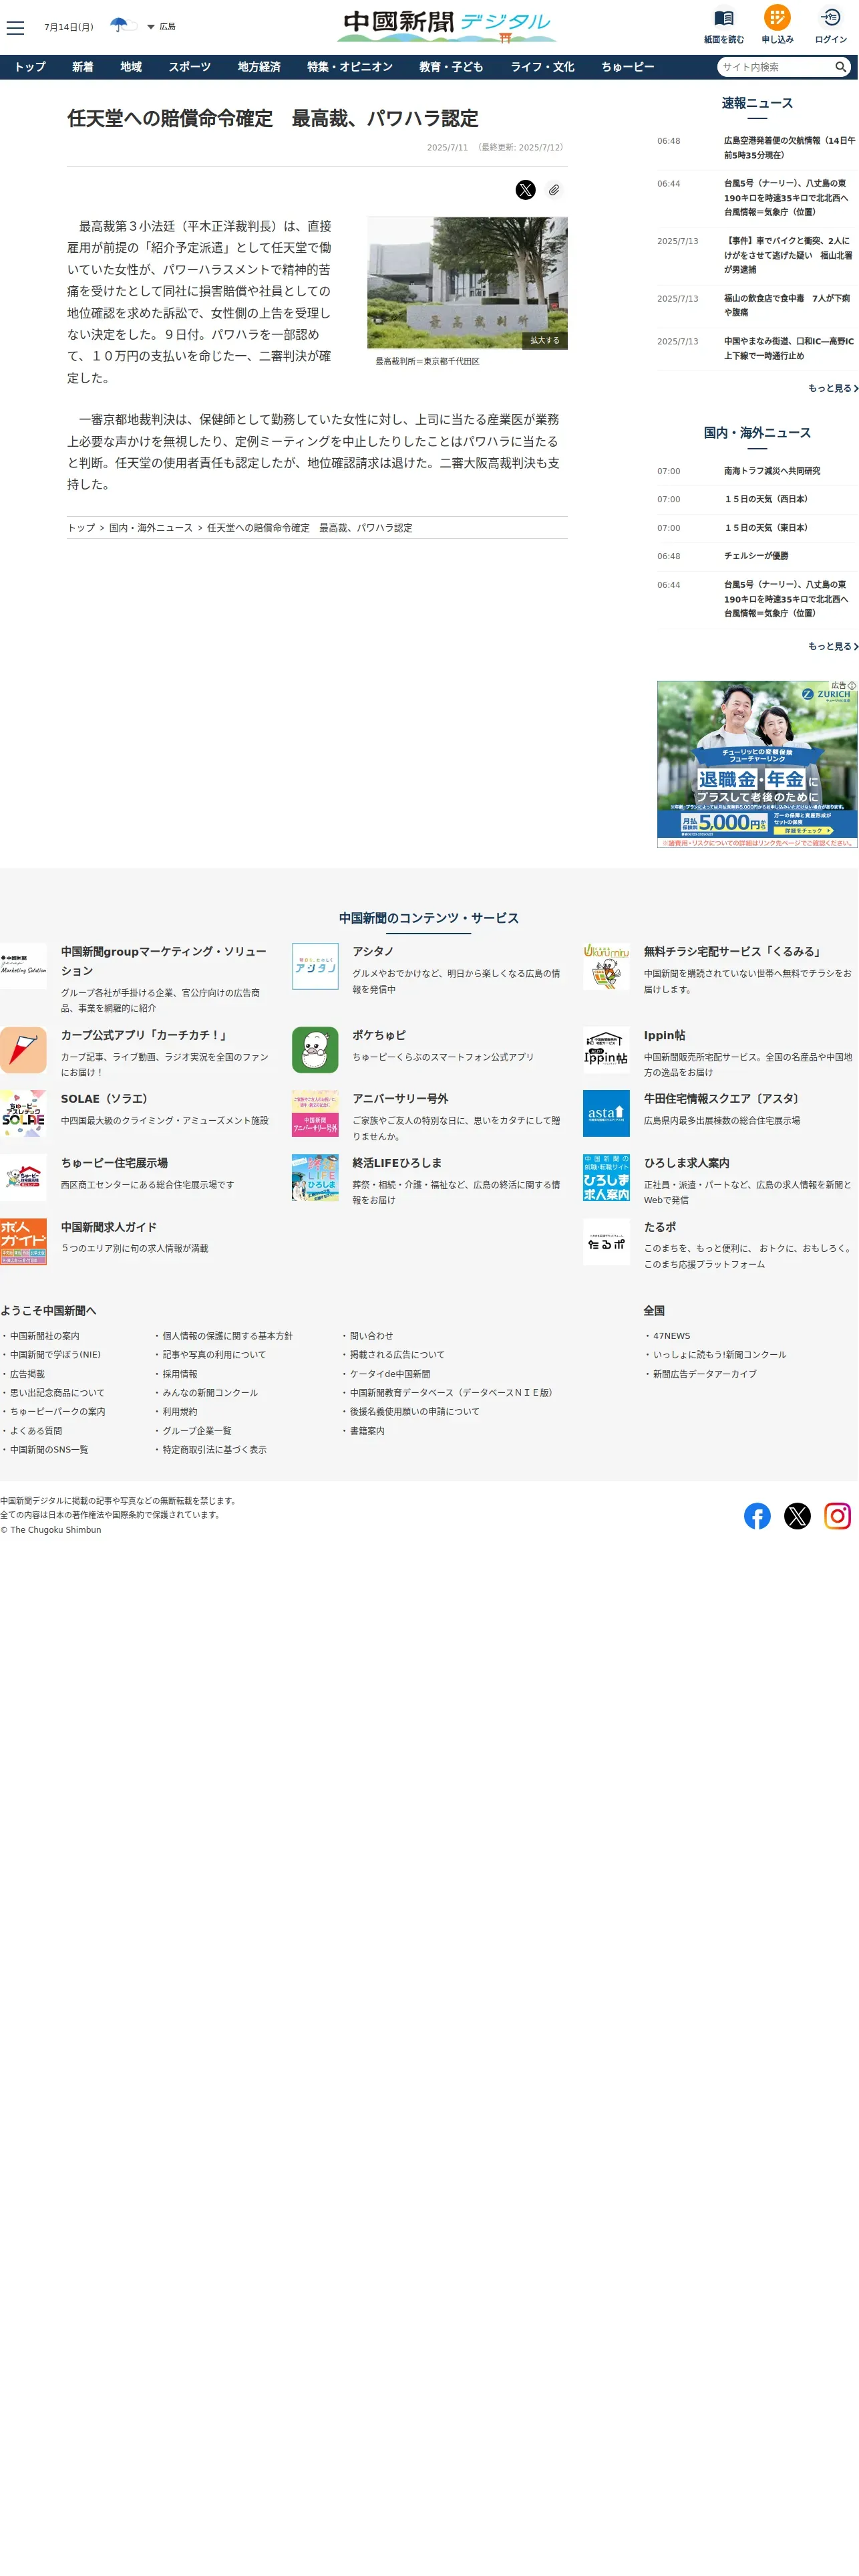Screen dimensions: 859x2576
Task: Click the アシタノ service icon
Action: tap(315, 966)
